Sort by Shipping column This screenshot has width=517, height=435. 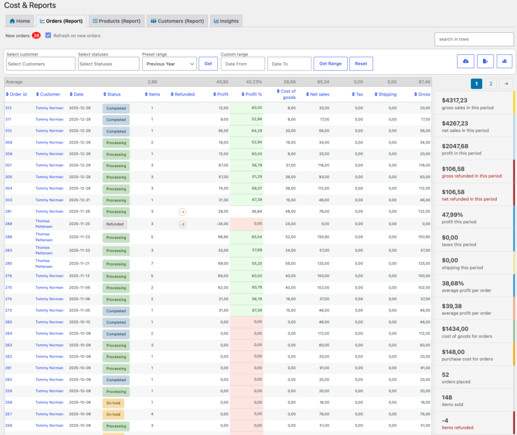(x=385, y=94)
